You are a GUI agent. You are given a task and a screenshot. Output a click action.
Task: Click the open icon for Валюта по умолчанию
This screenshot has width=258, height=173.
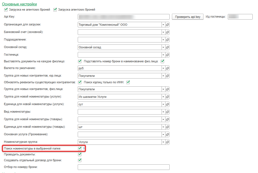168,68
